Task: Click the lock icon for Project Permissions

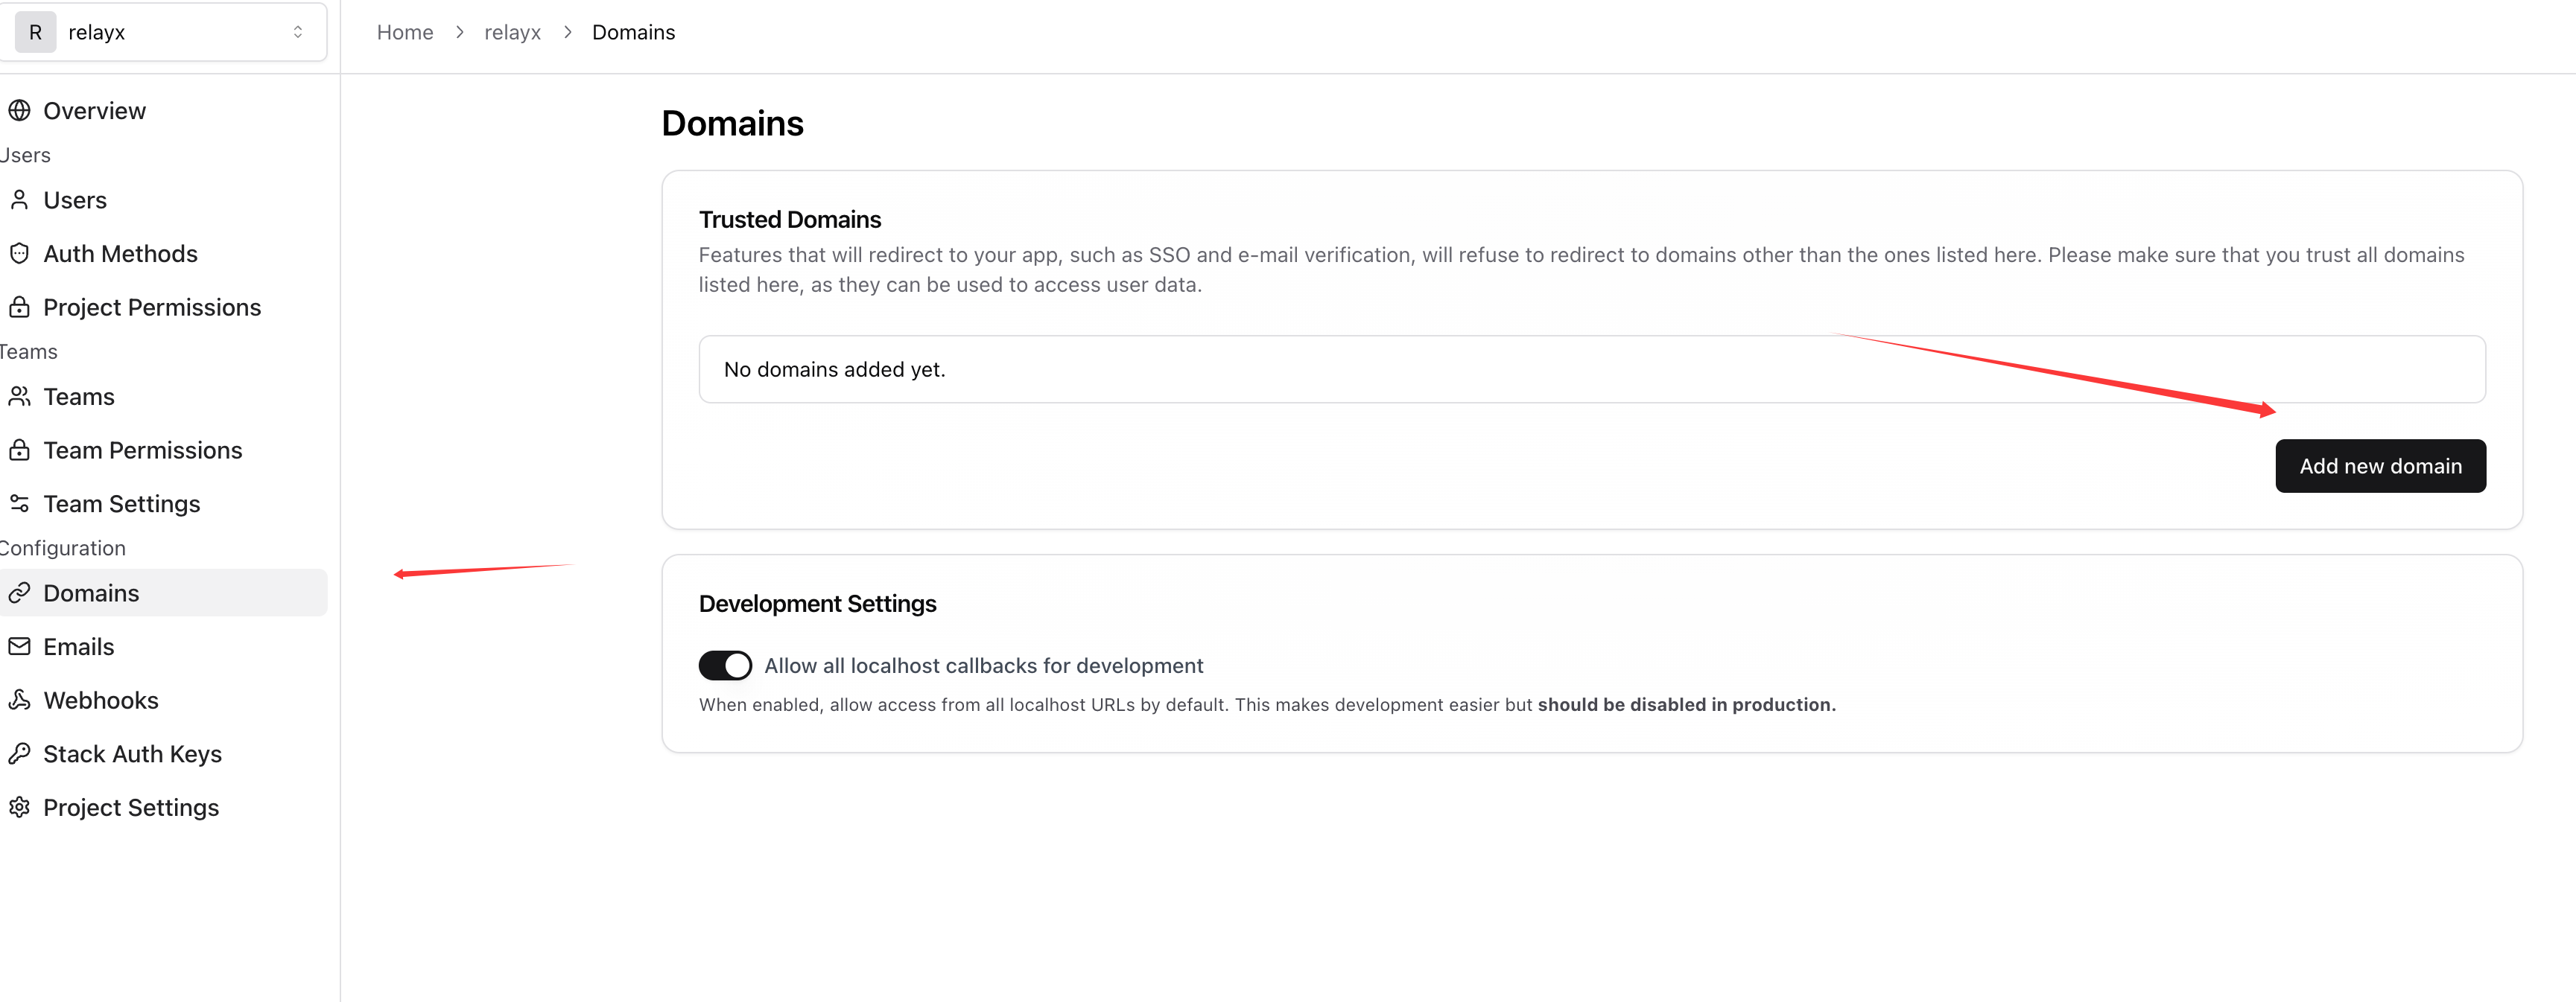Action: point(19,307)
